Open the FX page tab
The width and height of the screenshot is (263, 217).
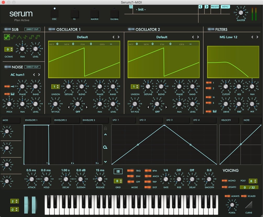(74, 14)
